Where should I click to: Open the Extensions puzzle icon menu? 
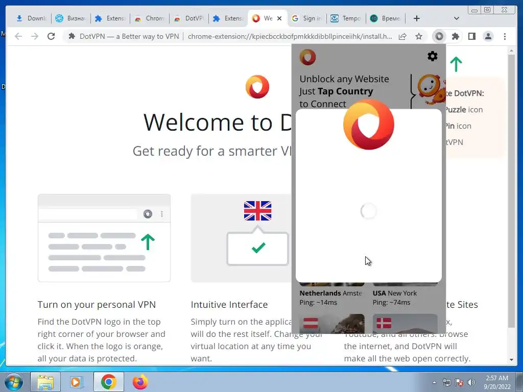(455, 36)
